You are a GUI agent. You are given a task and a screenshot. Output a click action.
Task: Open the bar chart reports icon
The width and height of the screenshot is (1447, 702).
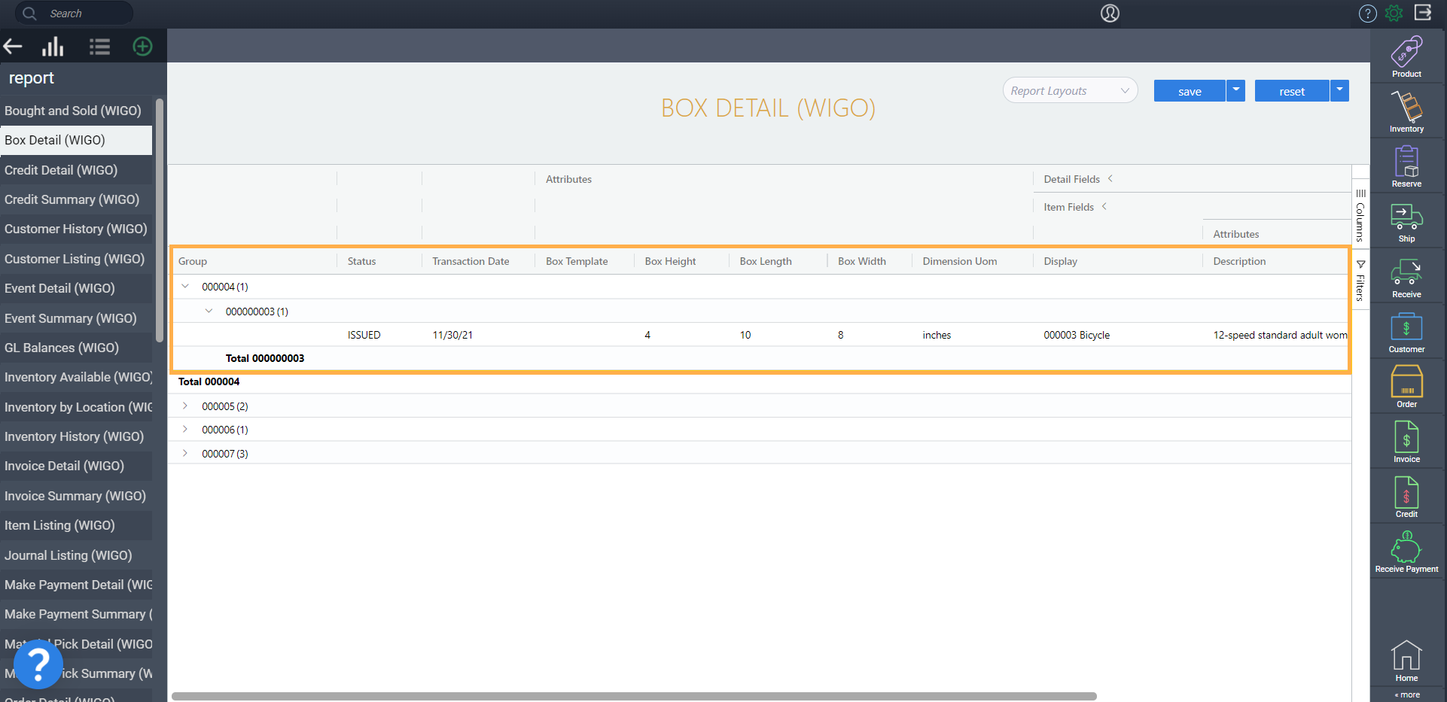click(x=53, y=47)
